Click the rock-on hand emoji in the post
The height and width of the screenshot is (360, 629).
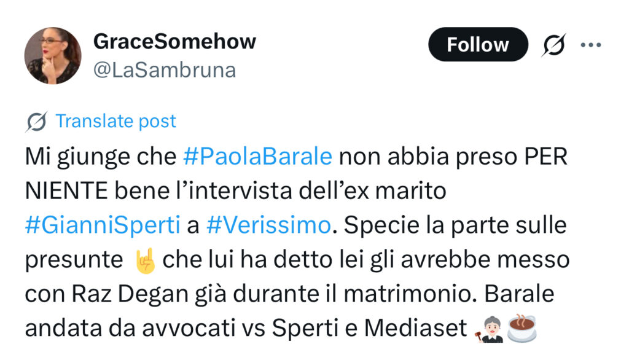(x=145, y=260)
